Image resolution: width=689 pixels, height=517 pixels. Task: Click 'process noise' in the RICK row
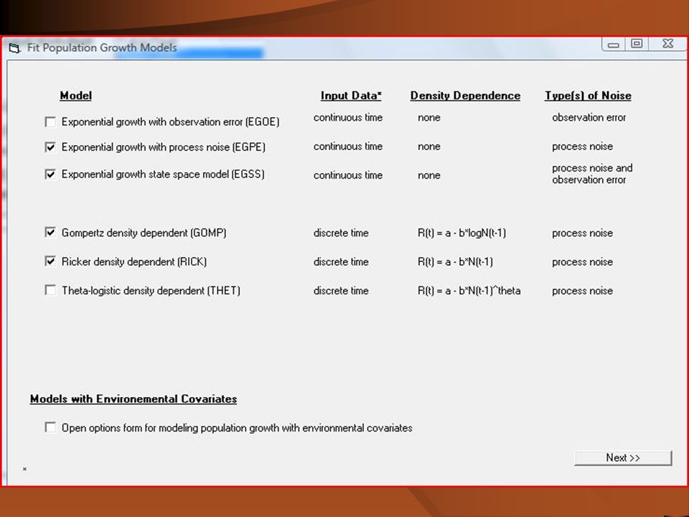point(582,261)
